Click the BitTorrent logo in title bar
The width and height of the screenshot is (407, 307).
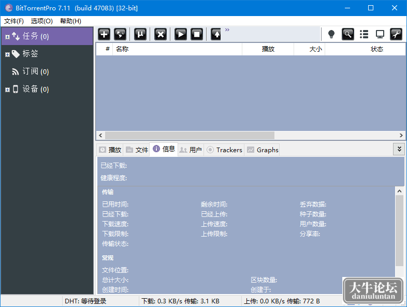(9, 8)
